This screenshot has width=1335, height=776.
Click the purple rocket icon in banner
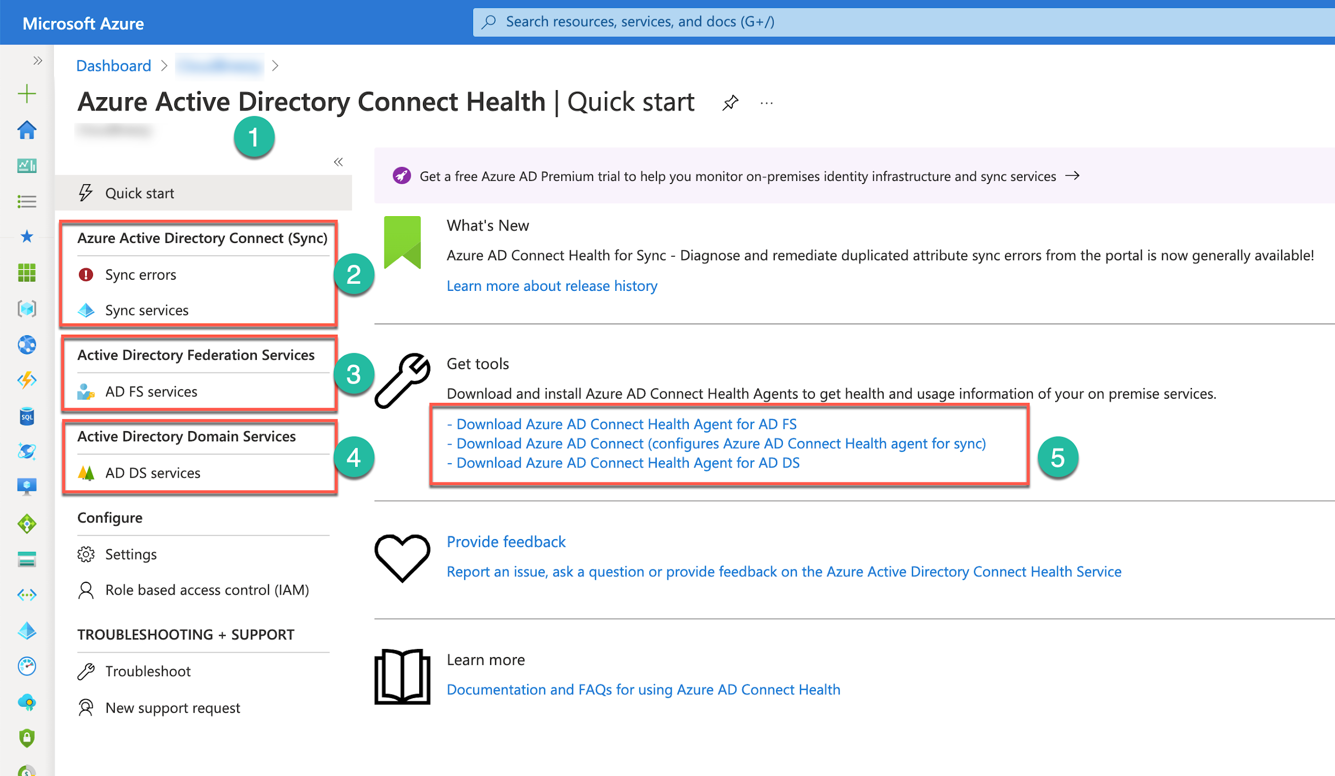pyautogui.click(x=402, y=175)
